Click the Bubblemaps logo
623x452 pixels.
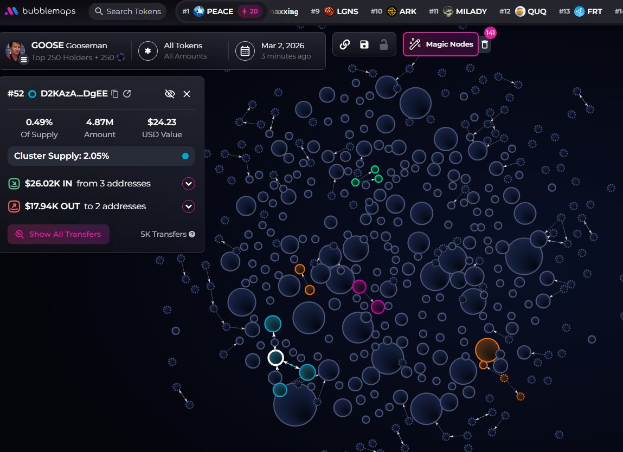point(40,10)
